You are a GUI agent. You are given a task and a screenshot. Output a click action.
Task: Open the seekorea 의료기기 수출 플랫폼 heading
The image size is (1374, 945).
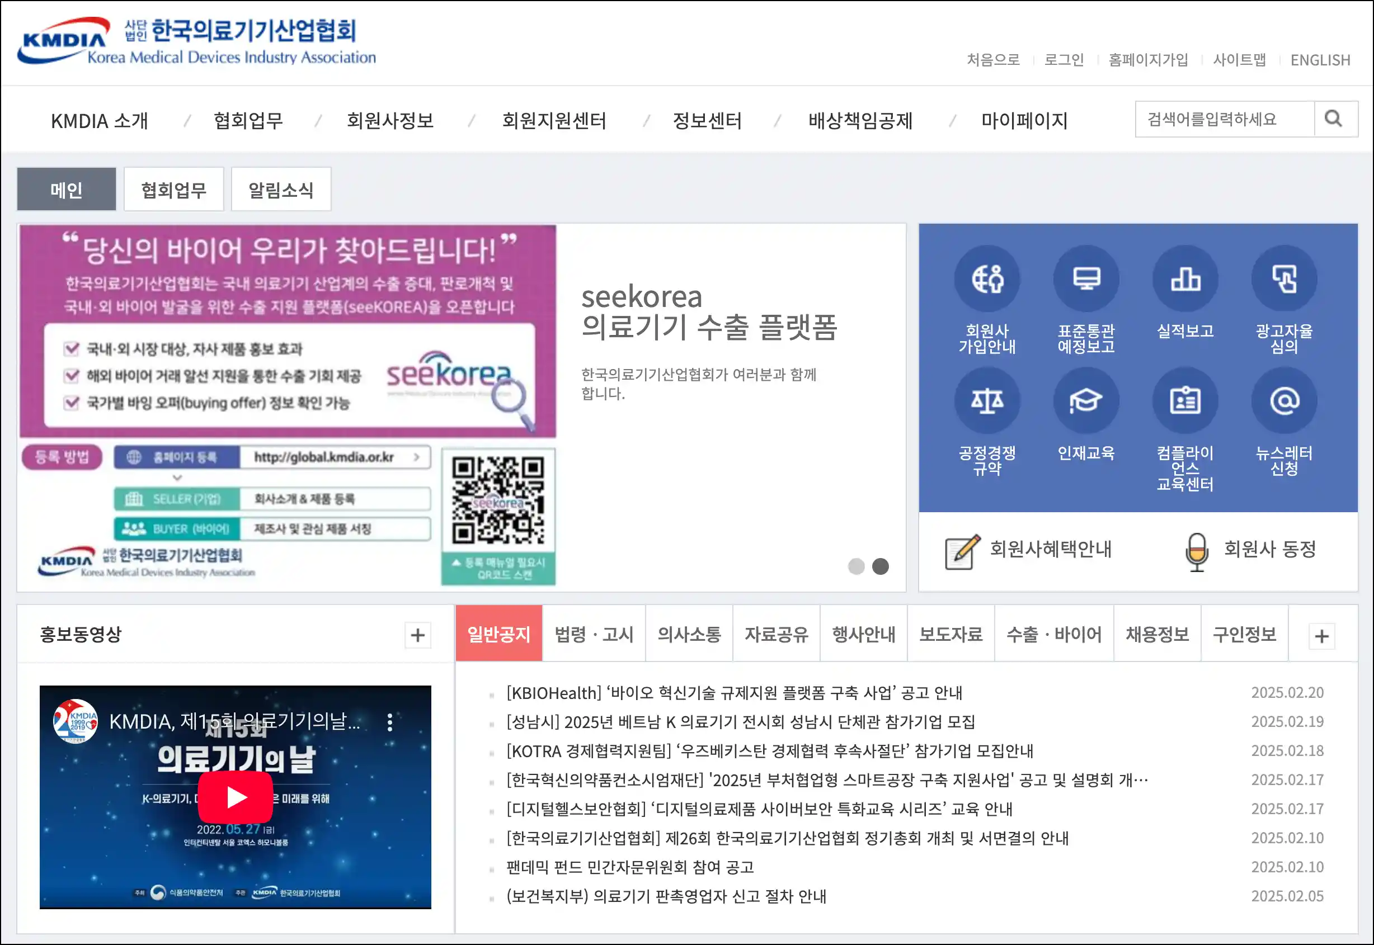pyautogui.click(x=709, y=312)
